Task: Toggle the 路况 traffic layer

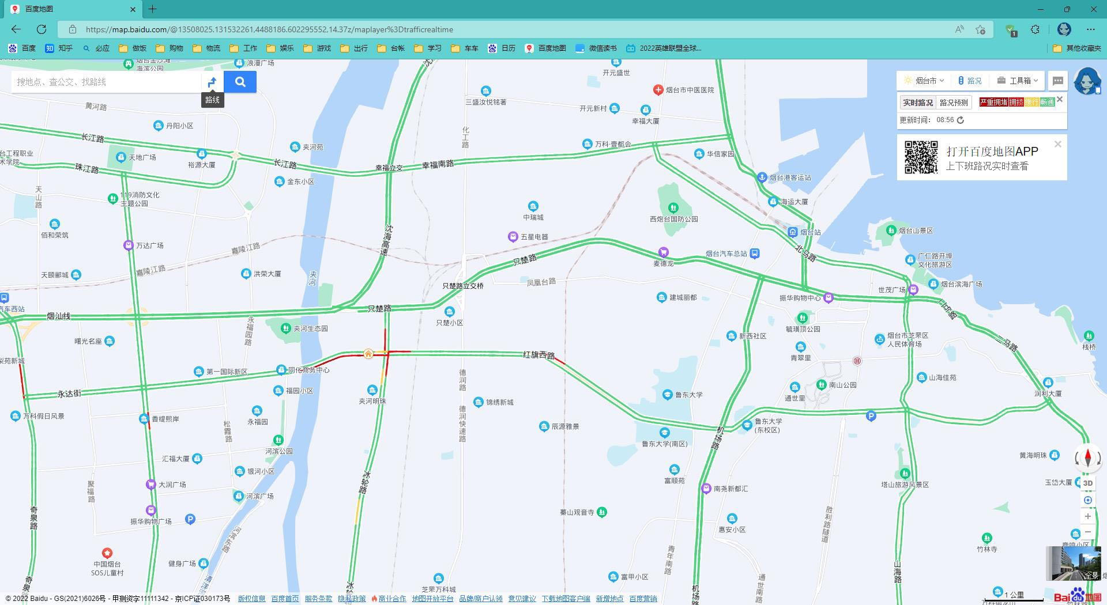Action: point(970,81)
